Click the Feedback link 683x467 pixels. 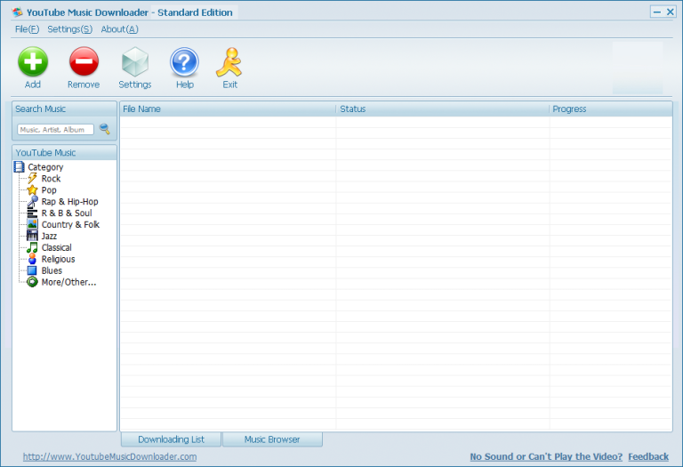pyautogui.click(x=648, y=456)
